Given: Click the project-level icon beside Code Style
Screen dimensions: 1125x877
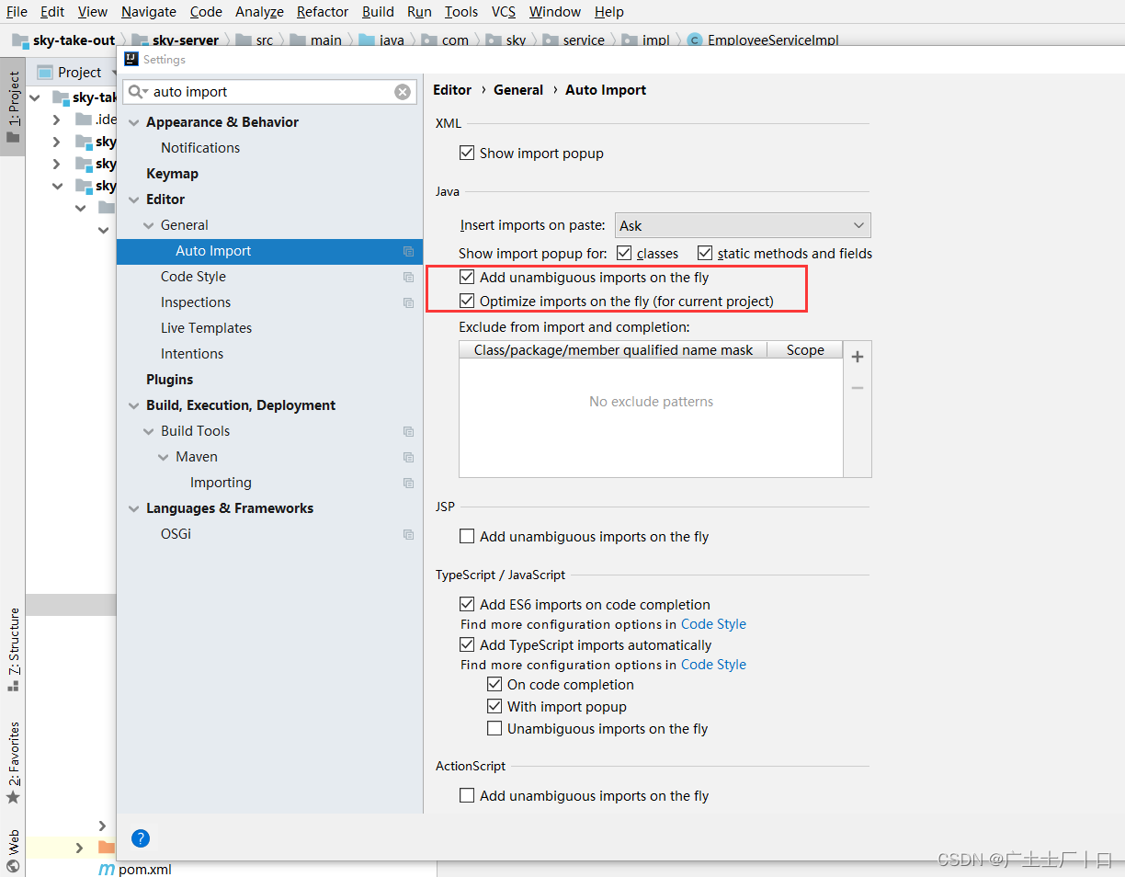Looking at the screenshot, I should coord(408,277).
